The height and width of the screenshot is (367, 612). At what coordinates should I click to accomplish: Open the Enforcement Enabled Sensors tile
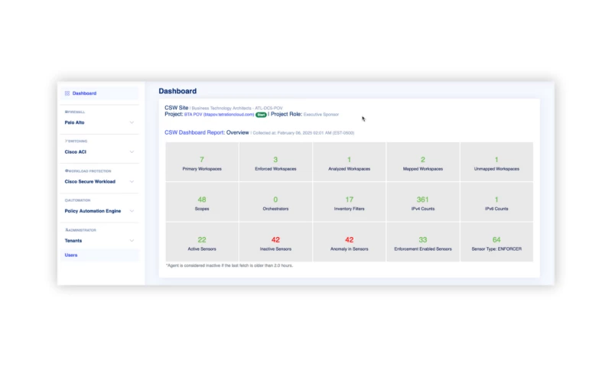tap(422, 242)
